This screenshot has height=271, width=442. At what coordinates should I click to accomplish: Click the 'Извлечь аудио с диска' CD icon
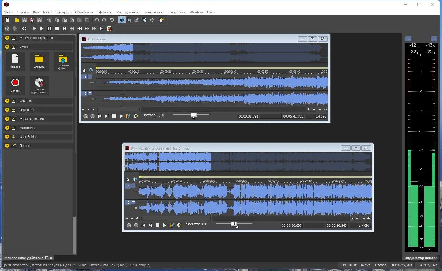pyautogui.click(x=39, y=85)
